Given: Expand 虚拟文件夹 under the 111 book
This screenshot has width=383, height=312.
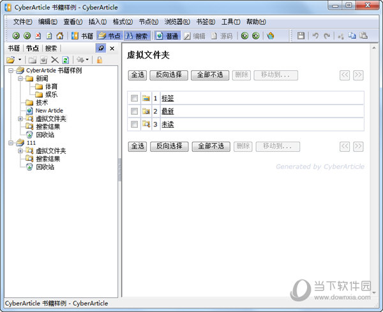Looking at the screenshot, I should tap(20, 151).
